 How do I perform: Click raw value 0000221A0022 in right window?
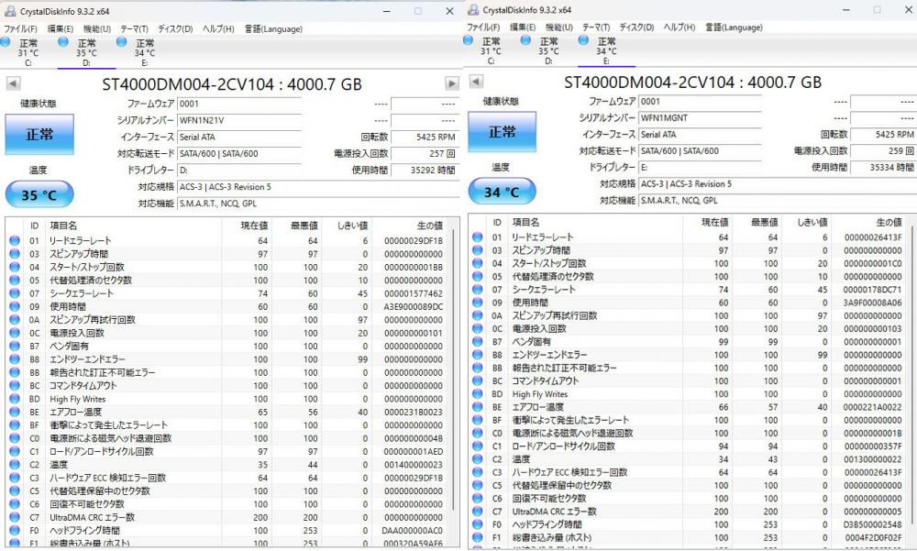click(872, 407)
